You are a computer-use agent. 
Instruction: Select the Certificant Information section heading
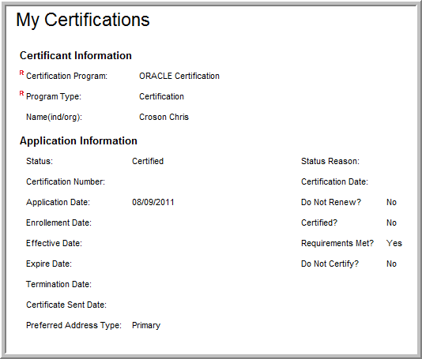tap(76, 55)
